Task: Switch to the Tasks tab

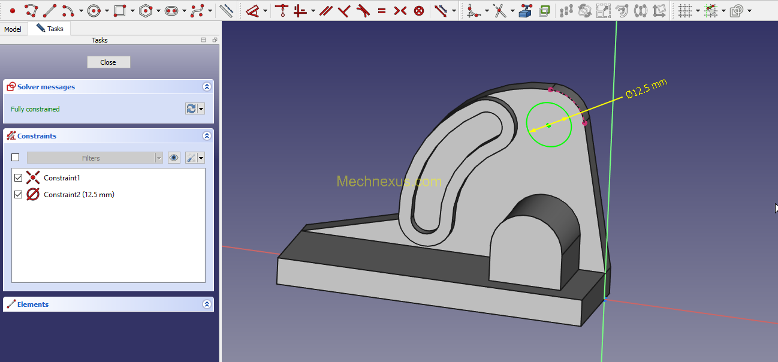Action: point(50,29)
